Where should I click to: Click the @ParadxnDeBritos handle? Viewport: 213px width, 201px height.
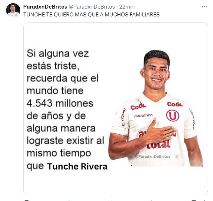tap(92, 7)
